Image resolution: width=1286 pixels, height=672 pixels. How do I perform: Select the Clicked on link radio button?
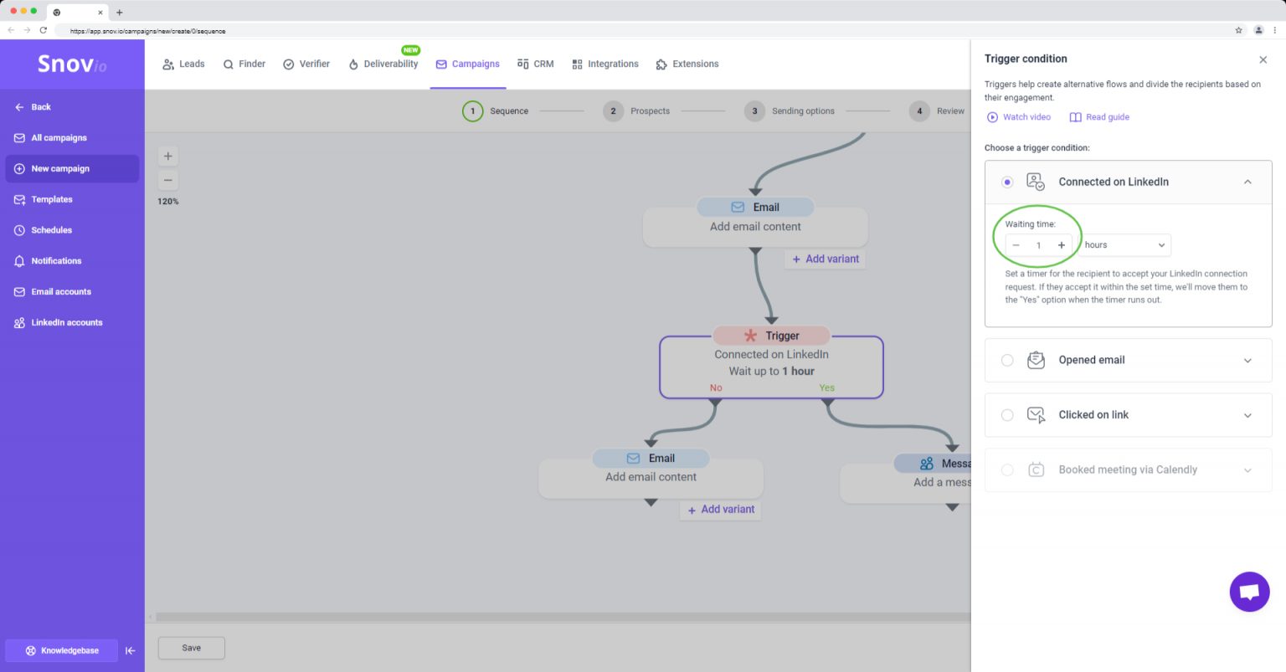click(x=1007, y=415)
